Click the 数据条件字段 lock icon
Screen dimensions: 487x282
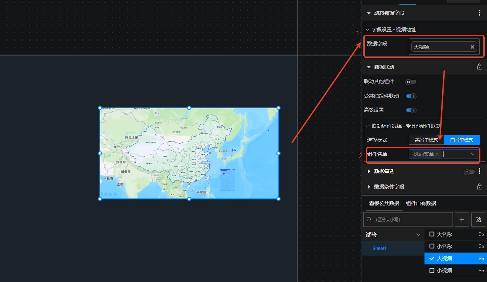479,186
